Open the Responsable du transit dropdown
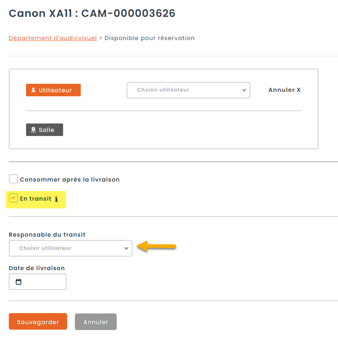The height and width of the screenshot is (337, 338). 70,248
